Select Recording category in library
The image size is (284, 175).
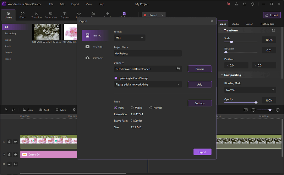click(x=10, y=33)
